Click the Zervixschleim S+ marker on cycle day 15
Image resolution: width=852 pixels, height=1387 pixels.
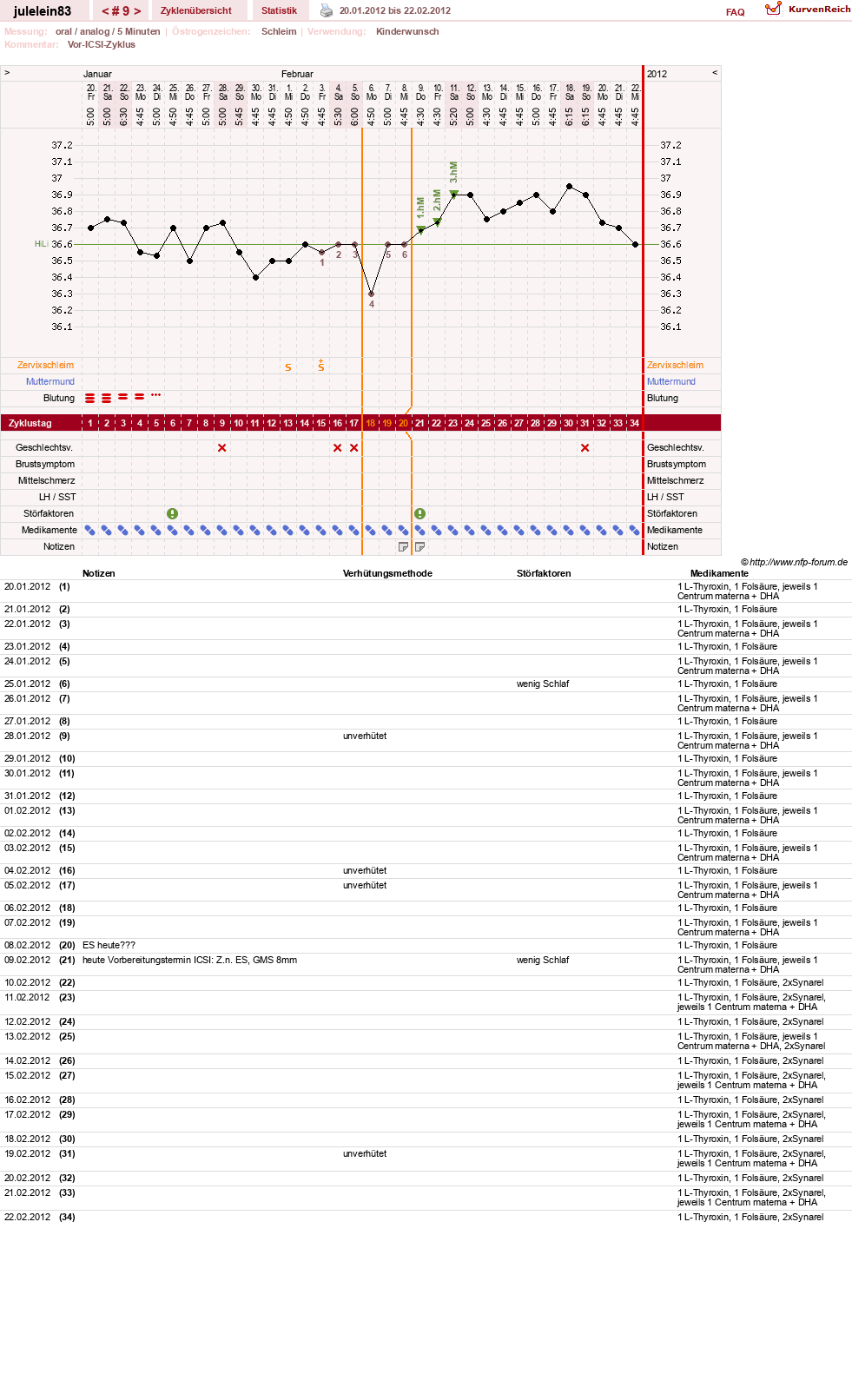(x=321, y=366)
